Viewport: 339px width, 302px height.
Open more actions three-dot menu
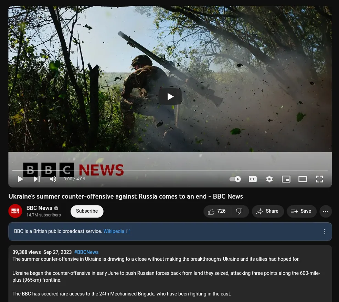[x=326, y=211]
